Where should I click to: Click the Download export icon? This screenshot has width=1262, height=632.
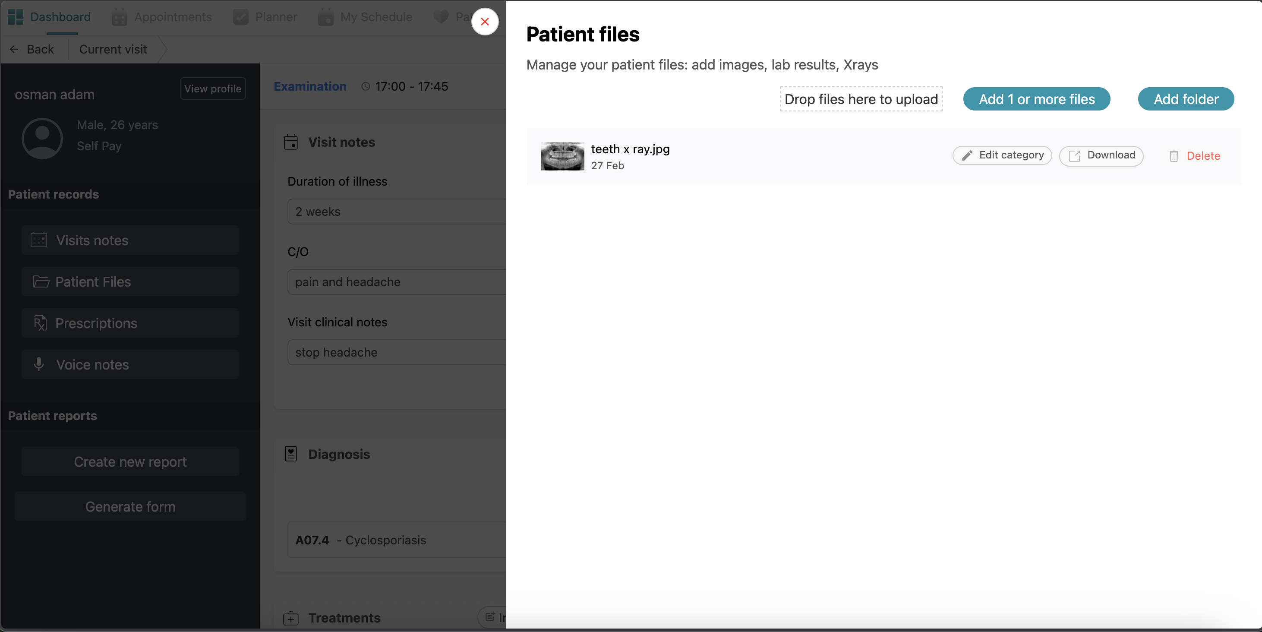click(x=1074, y=156)
